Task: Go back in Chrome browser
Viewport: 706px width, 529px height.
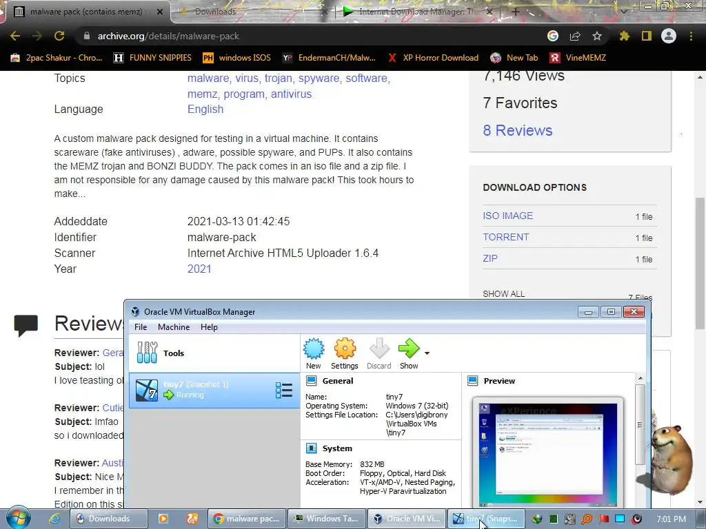Action: click(x=15, y=36)
